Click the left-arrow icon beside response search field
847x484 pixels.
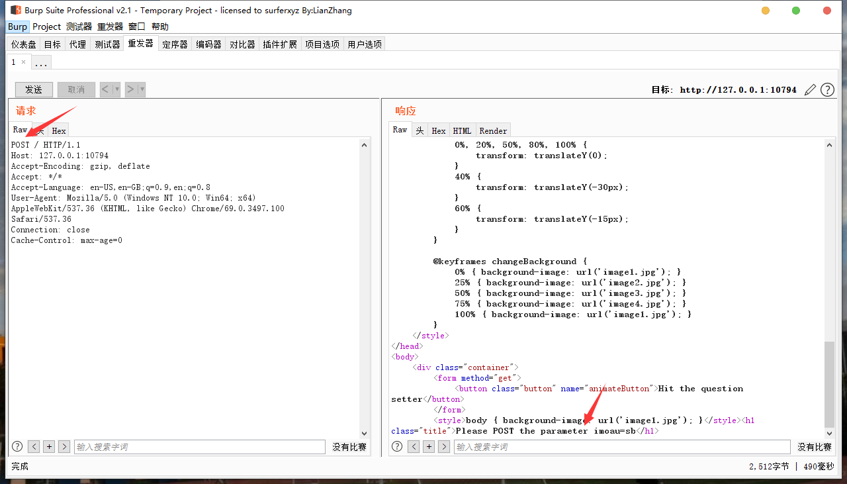pyautogui.click(x=414, y=446)
